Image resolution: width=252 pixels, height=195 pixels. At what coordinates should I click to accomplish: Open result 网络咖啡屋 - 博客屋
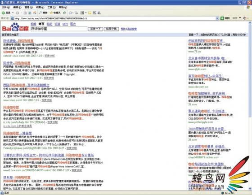click(x=18, y=133)
